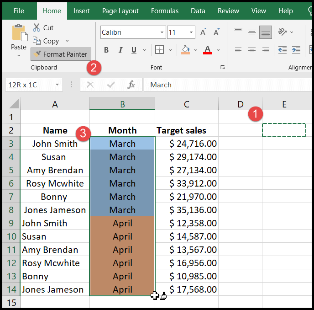Click the Select All corner triangle
The width and height of the screenshot is (314, 310).
[x=14, y=104]
